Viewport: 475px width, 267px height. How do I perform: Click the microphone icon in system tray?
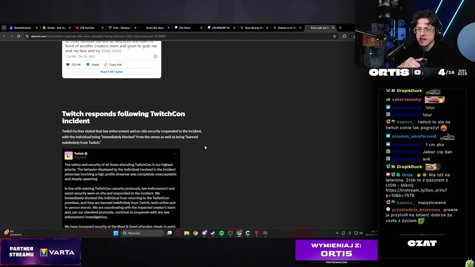[x=350, y=233]
